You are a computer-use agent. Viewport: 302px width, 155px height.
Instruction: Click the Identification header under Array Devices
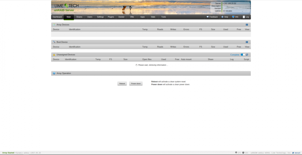(x=75, y=29)
